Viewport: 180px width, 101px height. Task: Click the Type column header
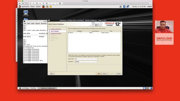click(111, 31)
